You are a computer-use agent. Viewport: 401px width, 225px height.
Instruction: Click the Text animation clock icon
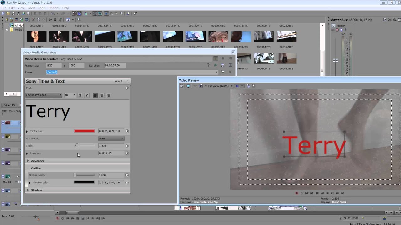click(127, 88)
